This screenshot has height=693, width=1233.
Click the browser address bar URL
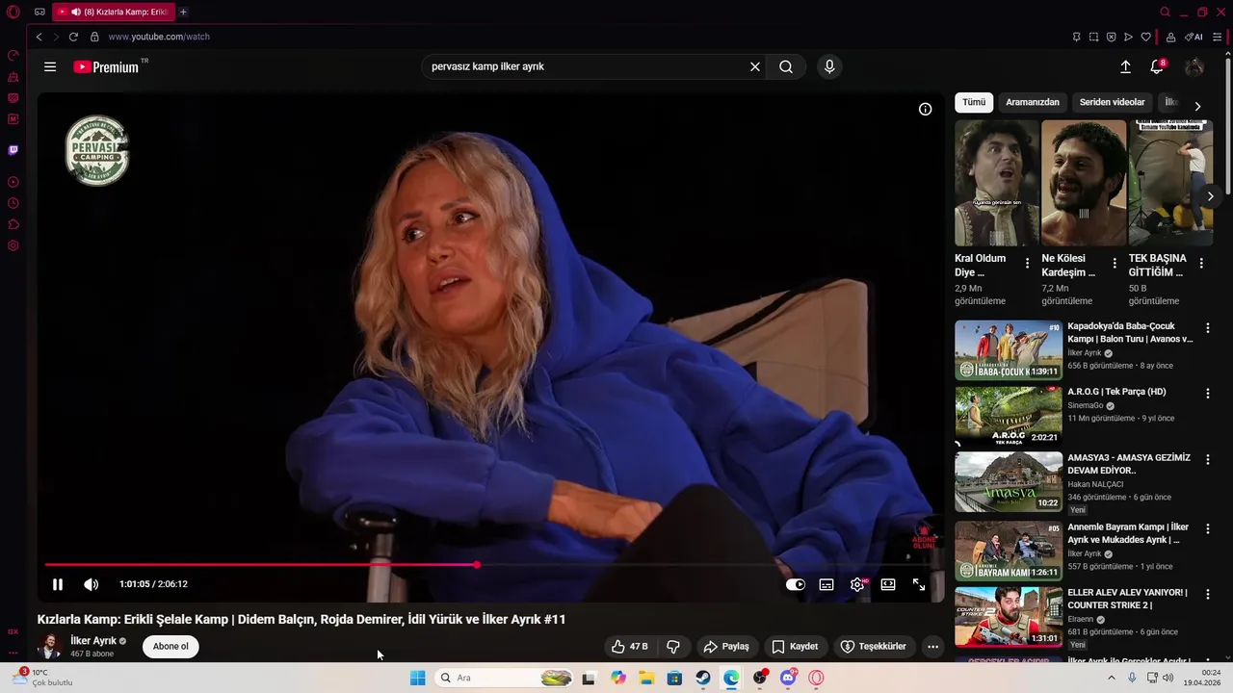coord(159,37)
